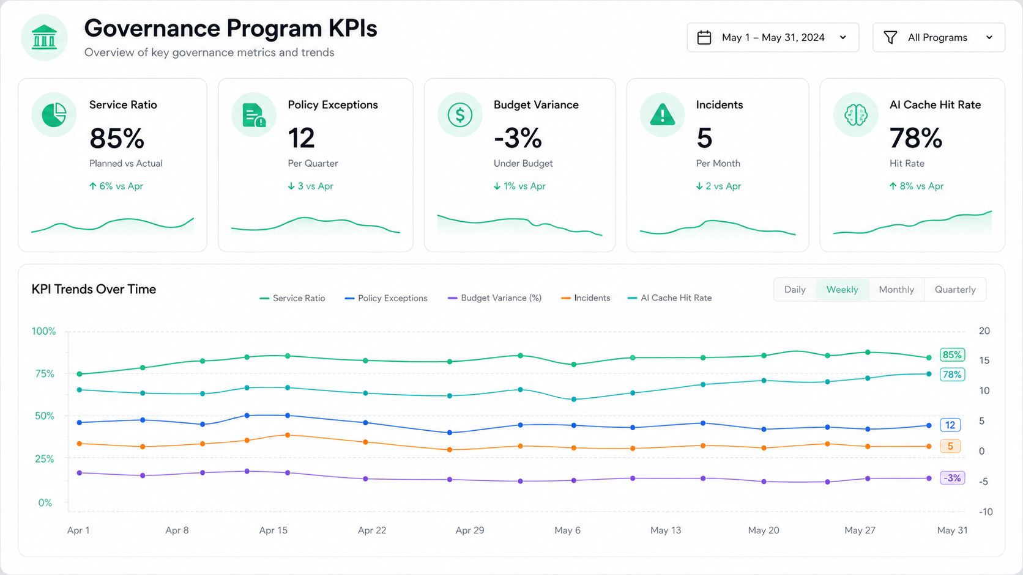Toggle Service Ratio legend series
Screen dimensions: 1023x575
(x=292, y=298)
